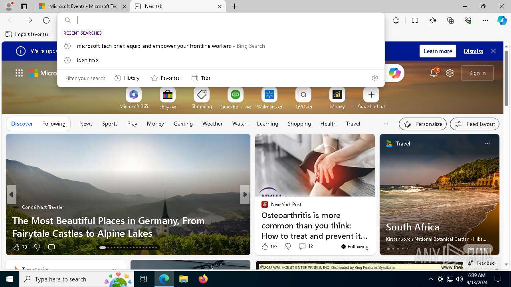Open the Money shortcut tile
511x287 pixels.
pos(337,98)
